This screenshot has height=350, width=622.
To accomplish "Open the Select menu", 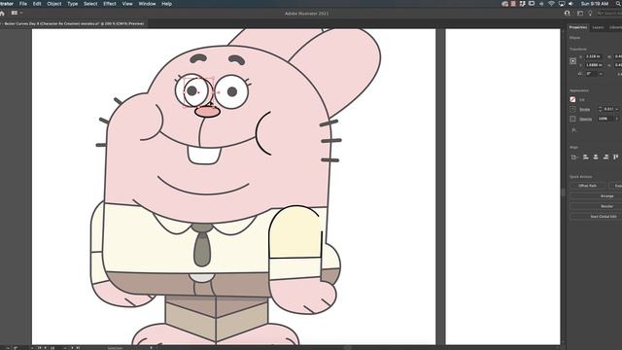I will coord(90,4).
